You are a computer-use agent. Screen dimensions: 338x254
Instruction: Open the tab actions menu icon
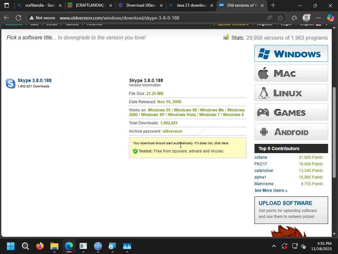click(7, 5)
